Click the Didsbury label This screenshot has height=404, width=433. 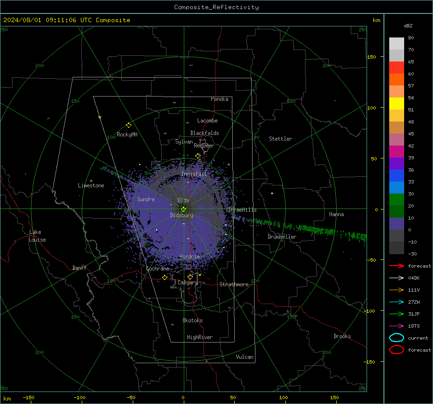click(x=181, y=215)
